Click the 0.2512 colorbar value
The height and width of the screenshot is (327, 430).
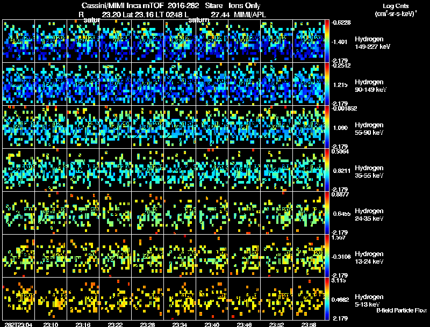tap(341, 66)
